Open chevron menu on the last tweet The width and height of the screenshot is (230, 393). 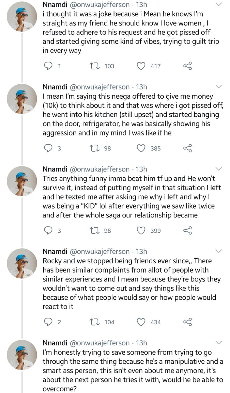pyautogui.click(x=219, y=343)
